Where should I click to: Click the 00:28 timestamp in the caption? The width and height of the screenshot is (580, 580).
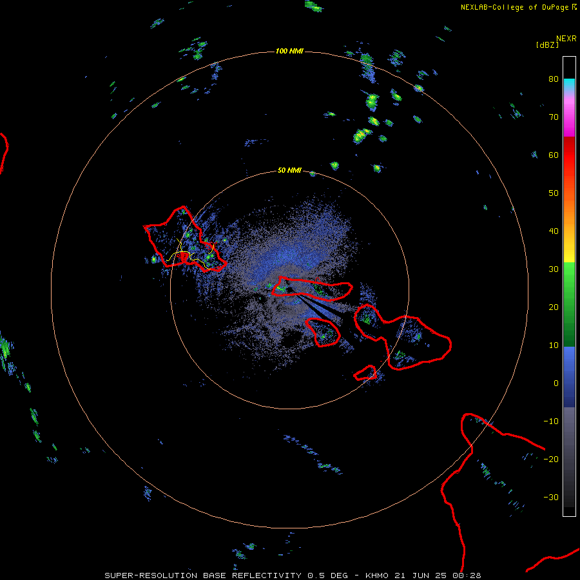[x=467, y=575]
